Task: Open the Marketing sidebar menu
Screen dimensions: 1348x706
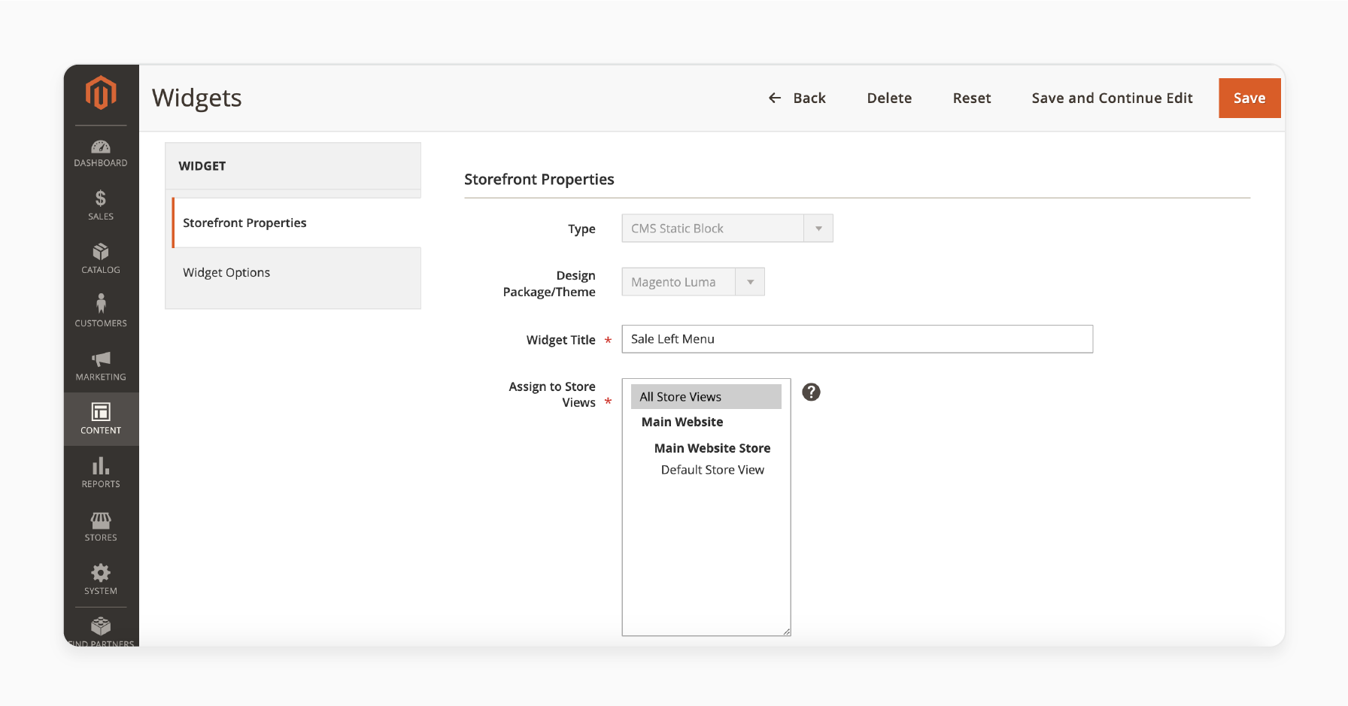Action: 101,366
